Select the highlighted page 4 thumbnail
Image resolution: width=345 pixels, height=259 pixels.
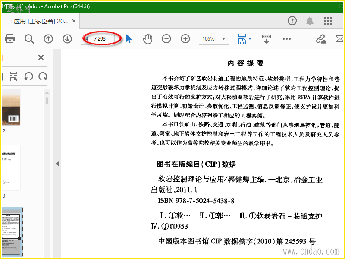click(x=12, y=232)
